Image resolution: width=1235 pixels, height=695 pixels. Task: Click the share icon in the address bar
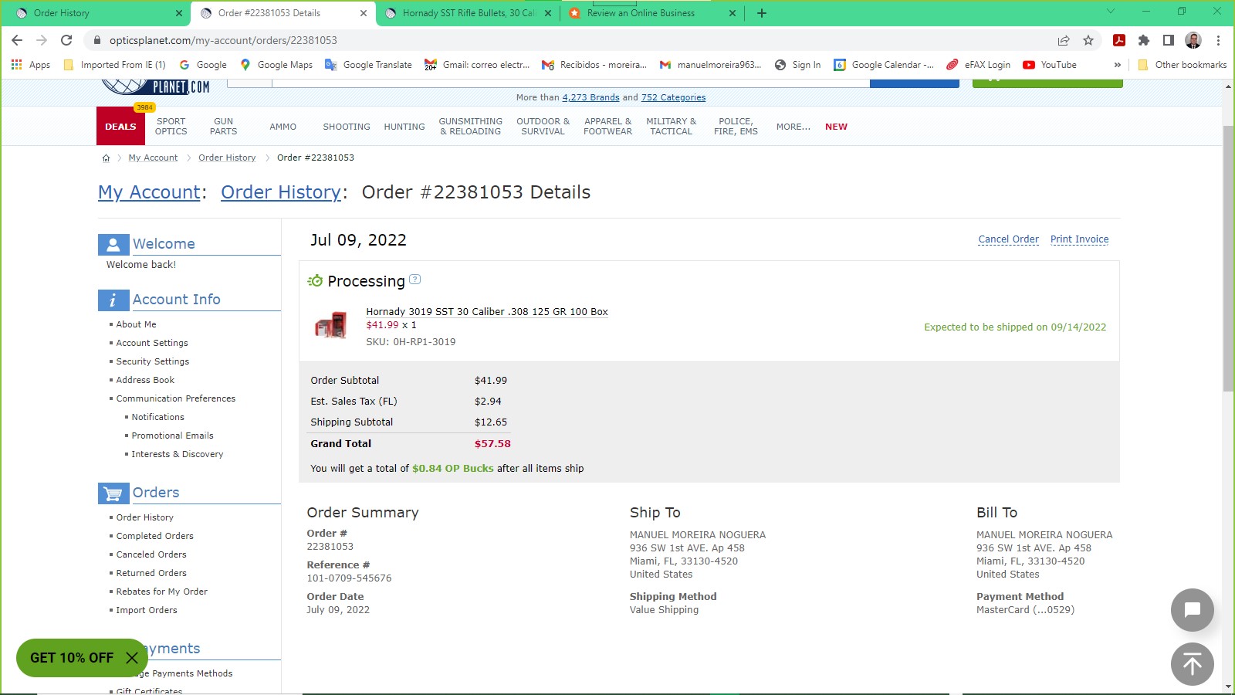tap(1064, 40)
